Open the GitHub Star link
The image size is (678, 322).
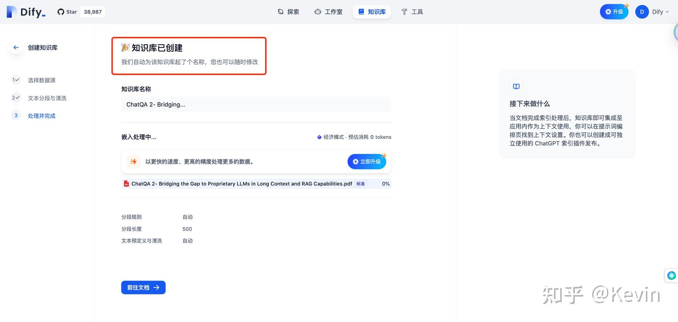coord(67,12)
